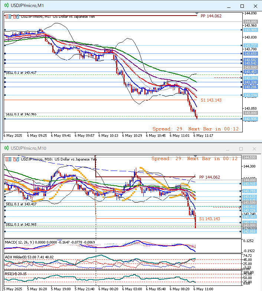Click the 6 May 08:20 time label on M10 axis
This screenshot has width=262, height=291.
[180, 289]
